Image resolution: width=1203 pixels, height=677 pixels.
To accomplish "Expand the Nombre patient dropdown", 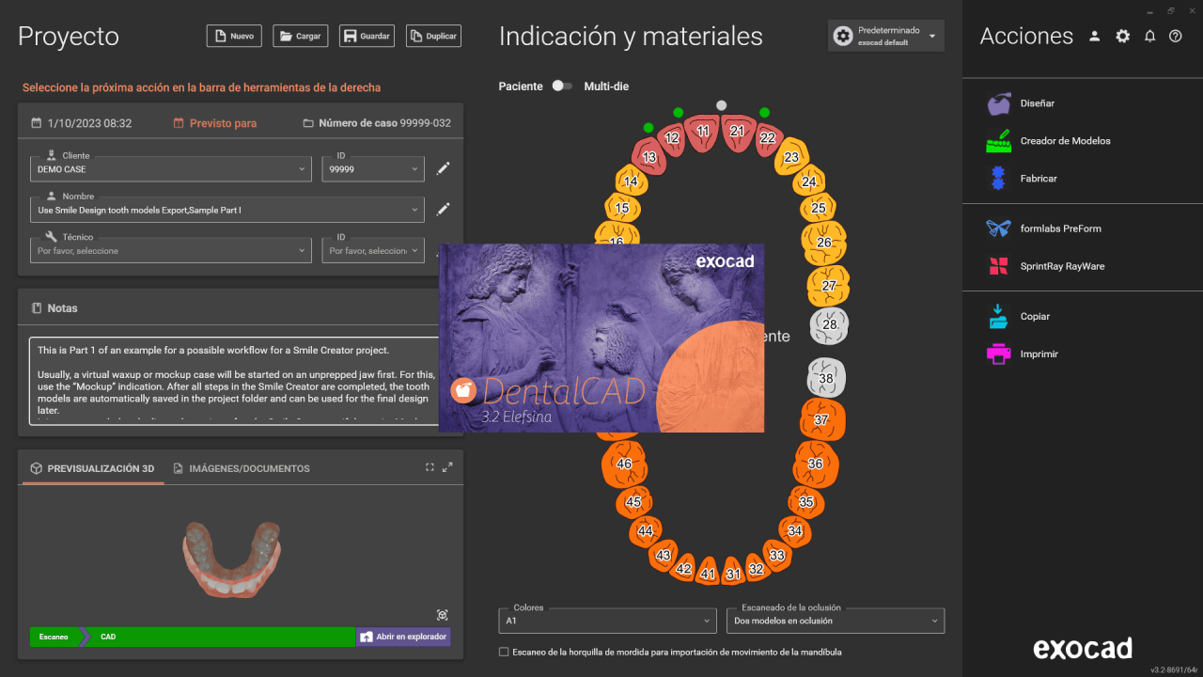I will [x=227, y=210].
